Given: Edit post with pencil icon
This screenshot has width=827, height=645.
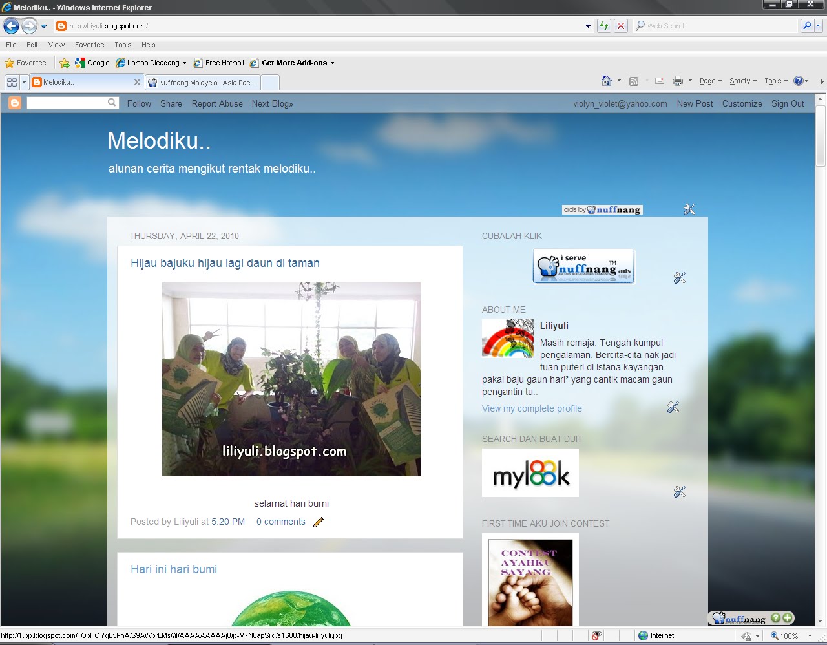Looking at the screenshot, I should (x=319, y=522).
